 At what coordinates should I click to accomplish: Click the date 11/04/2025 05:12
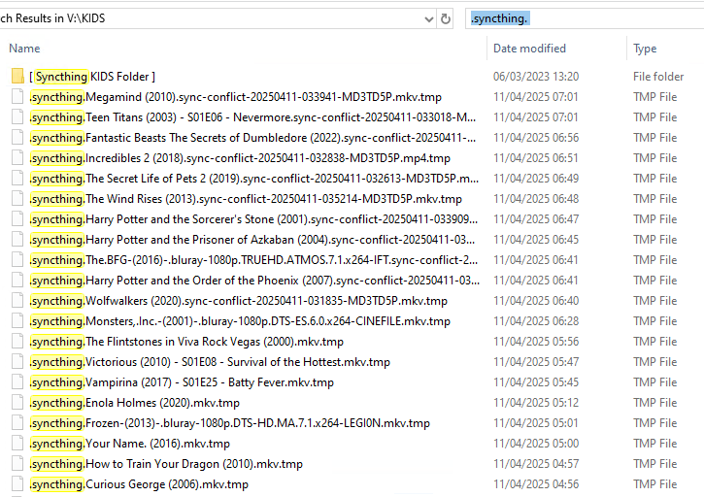coord(536,403)
